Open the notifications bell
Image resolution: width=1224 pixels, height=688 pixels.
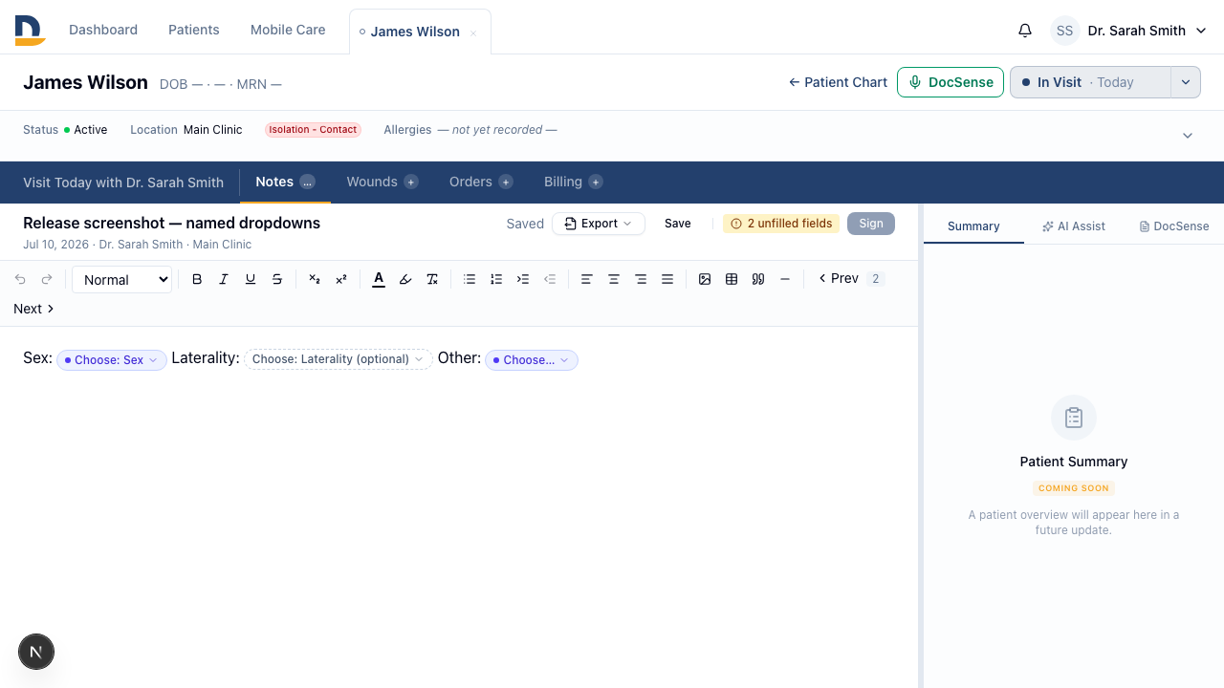1025,31
